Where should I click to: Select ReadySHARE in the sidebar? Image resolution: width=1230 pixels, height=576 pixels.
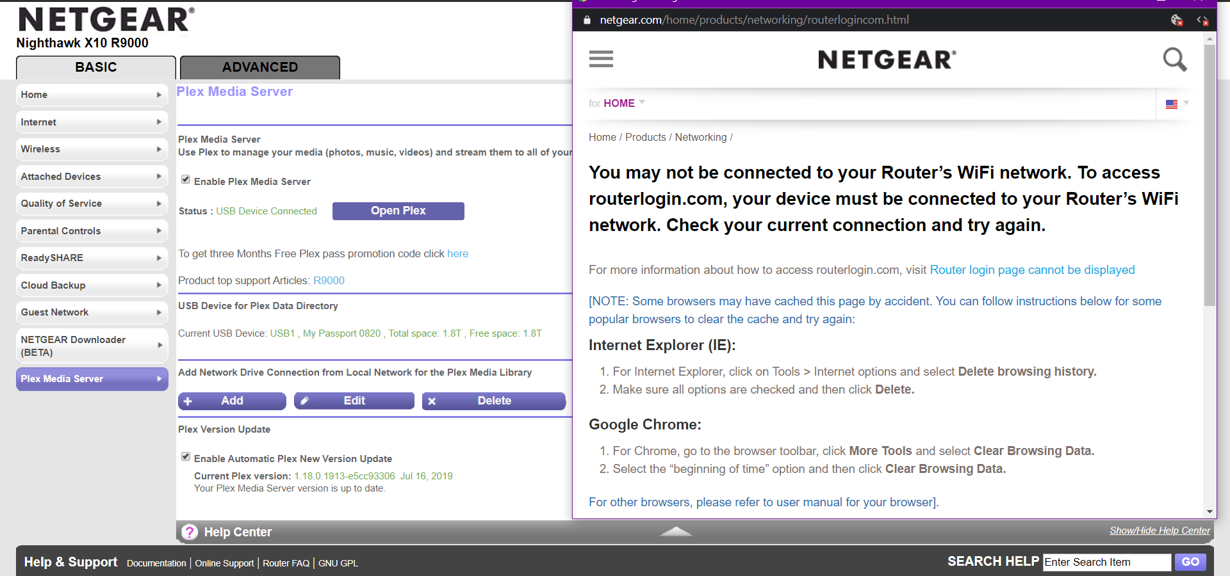(x=92, y=258)
